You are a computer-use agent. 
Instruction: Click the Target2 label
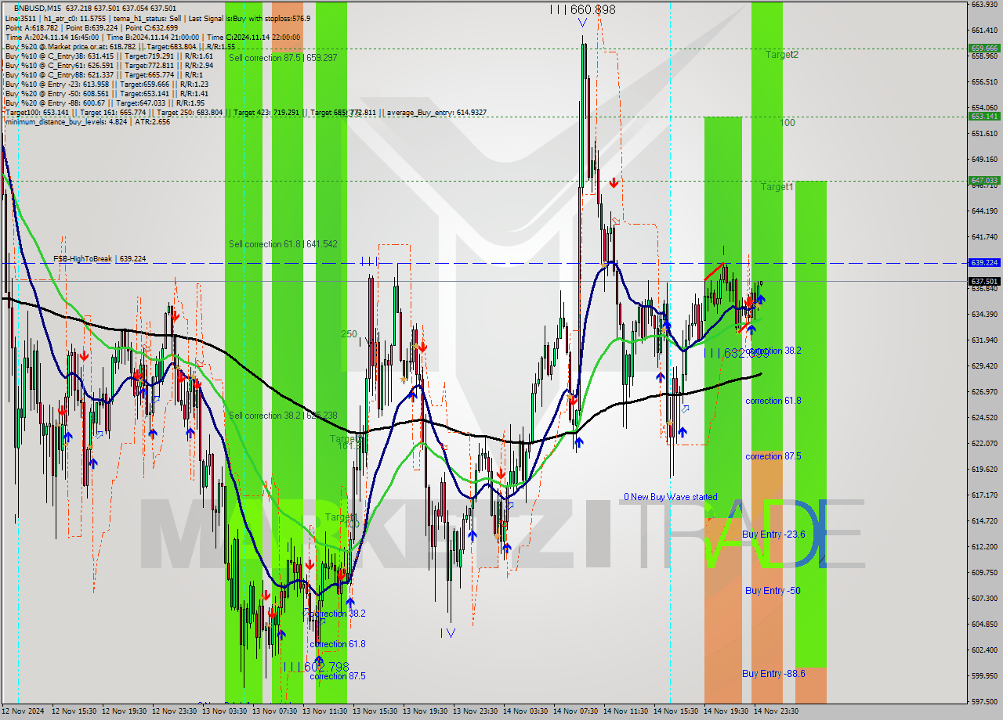782,55
